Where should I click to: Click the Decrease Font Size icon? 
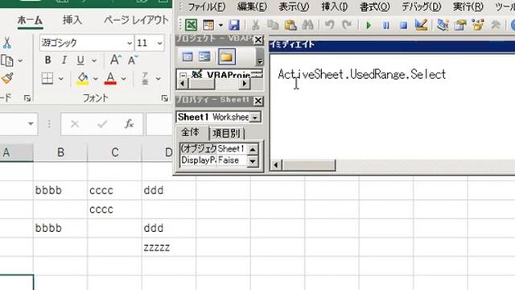pos(133,60)
